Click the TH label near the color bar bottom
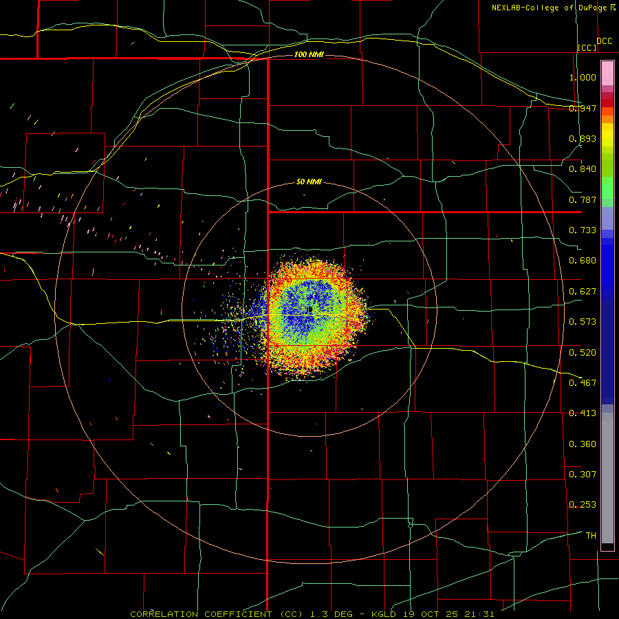 (591, 536)
